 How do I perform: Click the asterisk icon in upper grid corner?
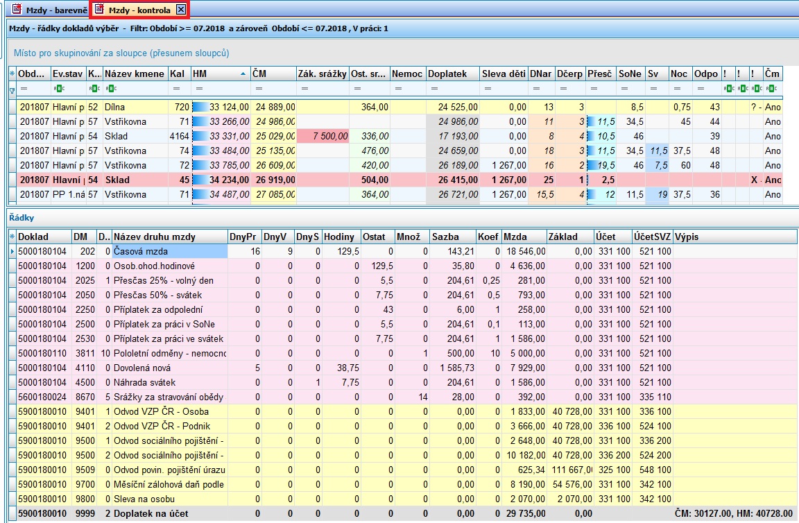(x=12, y=74)
